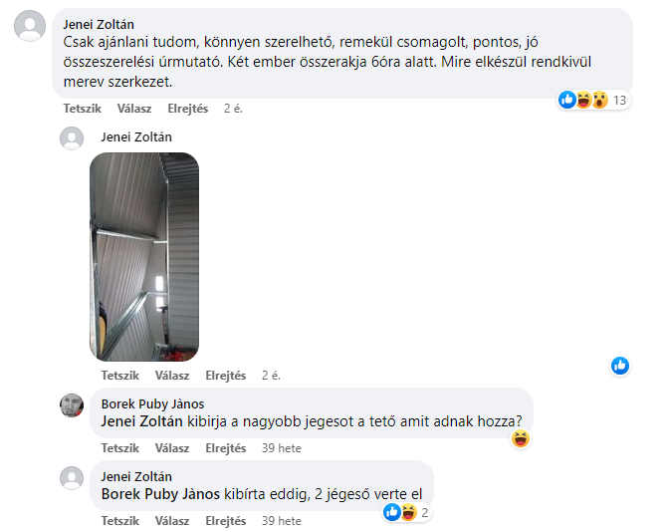Click the laughing emoji reaction on Borek's comment
Image resolution: width=666 pixels, height=532 pixels.
(x=521, y=438)
